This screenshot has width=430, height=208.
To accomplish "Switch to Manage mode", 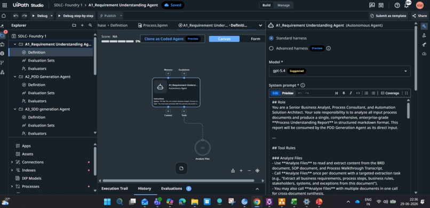I will (283, 5).
